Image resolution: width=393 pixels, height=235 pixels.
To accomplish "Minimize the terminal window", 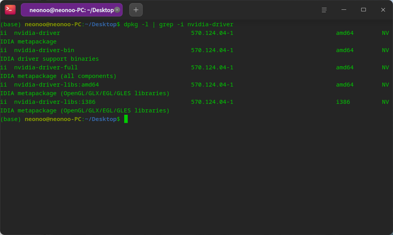I will [x=344, y=10].
